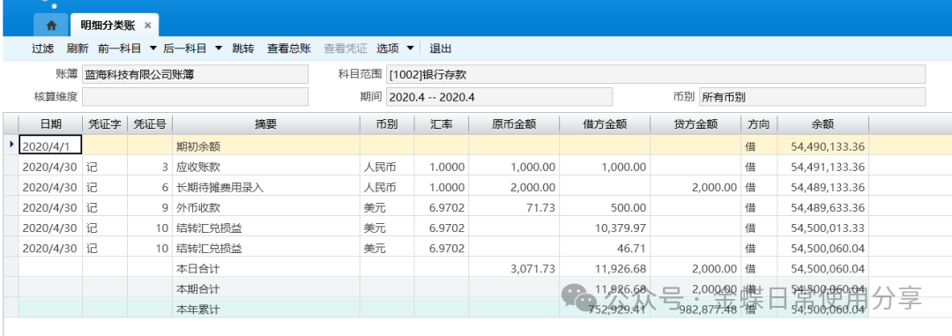Switch to the 明细分类账 tab

click(108, 26)
